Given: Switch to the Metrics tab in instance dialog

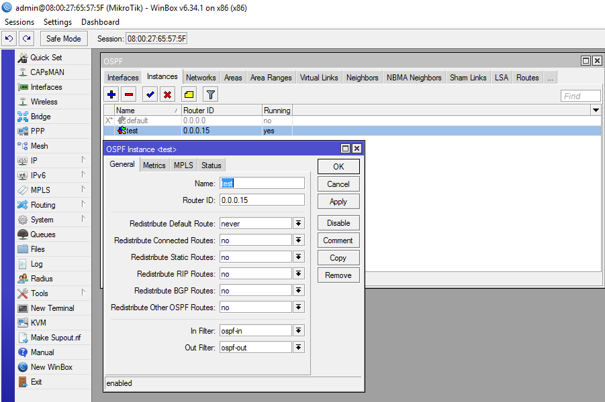Looking at the screenshot, I should click(x=154, y=165).
